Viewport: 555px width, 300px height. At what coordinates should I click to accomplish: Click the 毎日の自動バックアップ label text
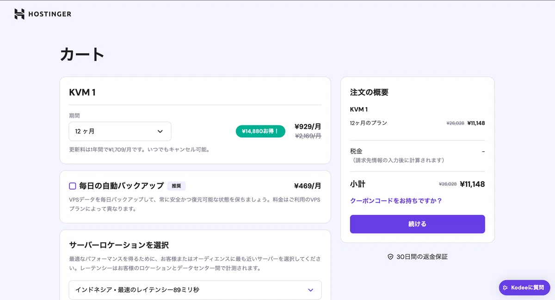coord(122,186)
